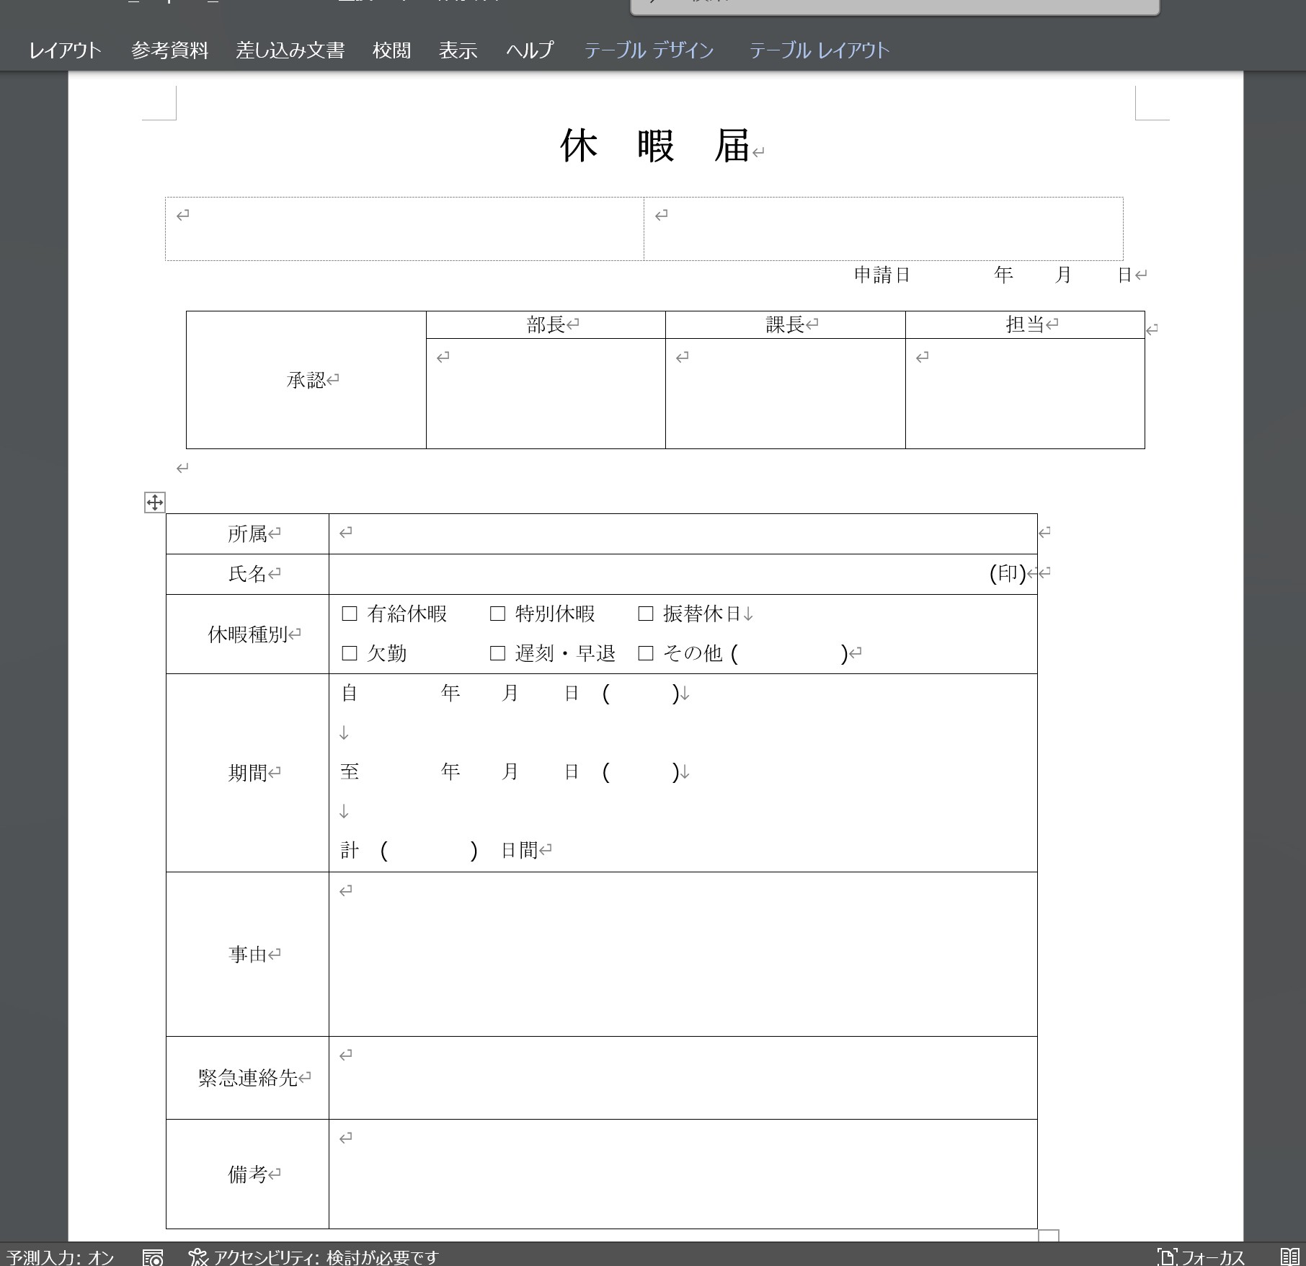Click the table move handle icon
Viewport: 1306px width, 1266px height.
click(x=155, y=502)
